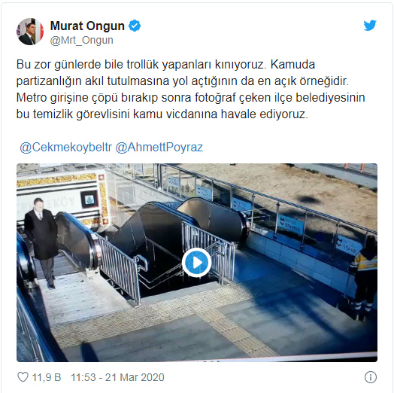Open the @AhmettPoyraz mention

pyautogui.click(x=159, y=147)
